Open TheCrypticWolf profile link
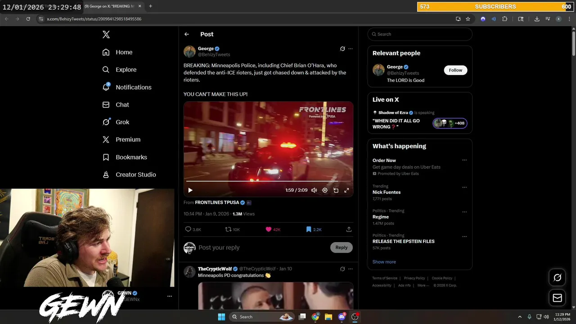Screen dimensions: 576x324 coord(215,269)
